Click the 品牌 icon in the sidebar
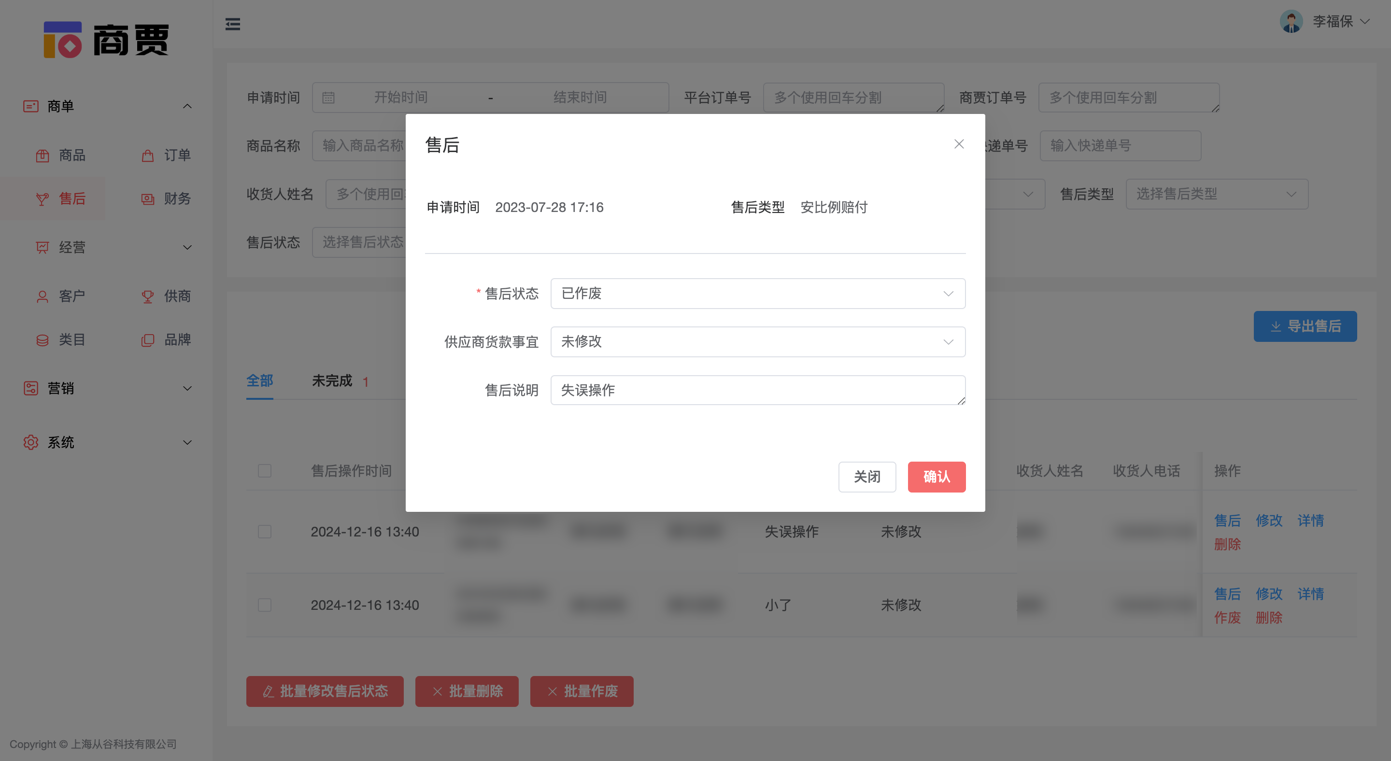 (x=147, y=340)
